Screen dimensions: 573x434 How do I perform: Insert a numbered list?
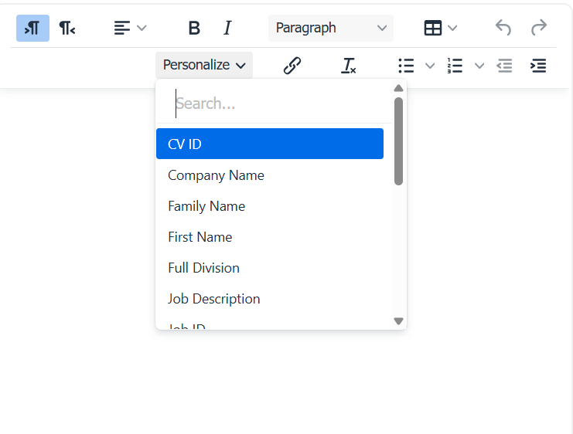455,66
